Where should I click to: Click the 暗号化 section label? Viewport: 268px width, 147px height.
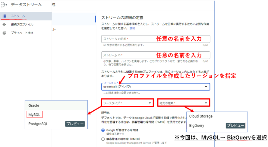pyautogui.click(x=105, y=113)
